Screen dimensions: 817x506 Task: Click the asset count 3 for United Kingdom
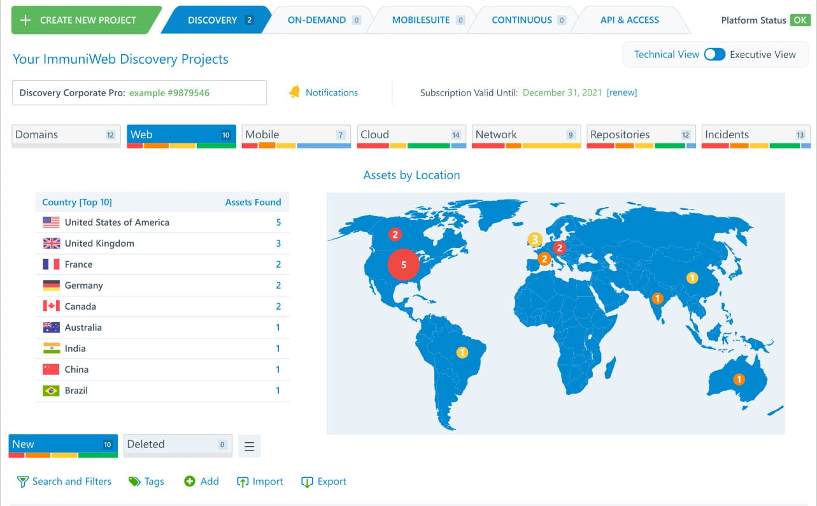coord(278,243)
